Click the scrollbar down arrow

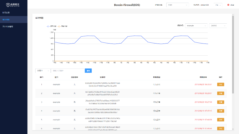(233, 129)
